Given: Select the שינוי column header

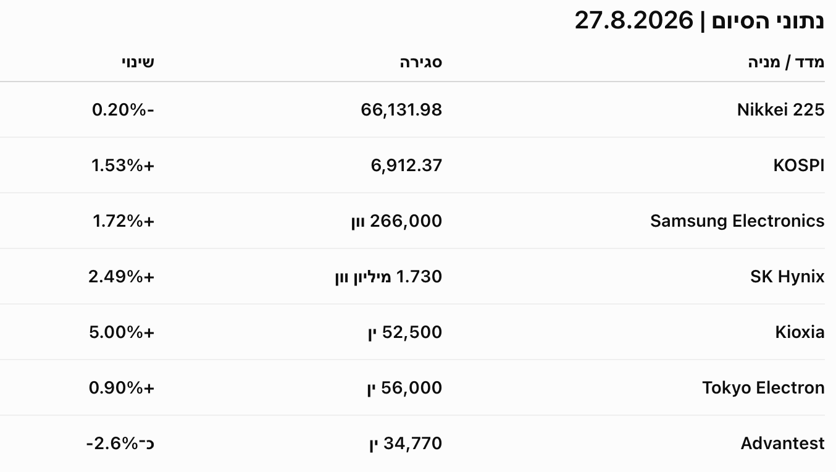Looking at the screenshot, I should pos(138,62).
